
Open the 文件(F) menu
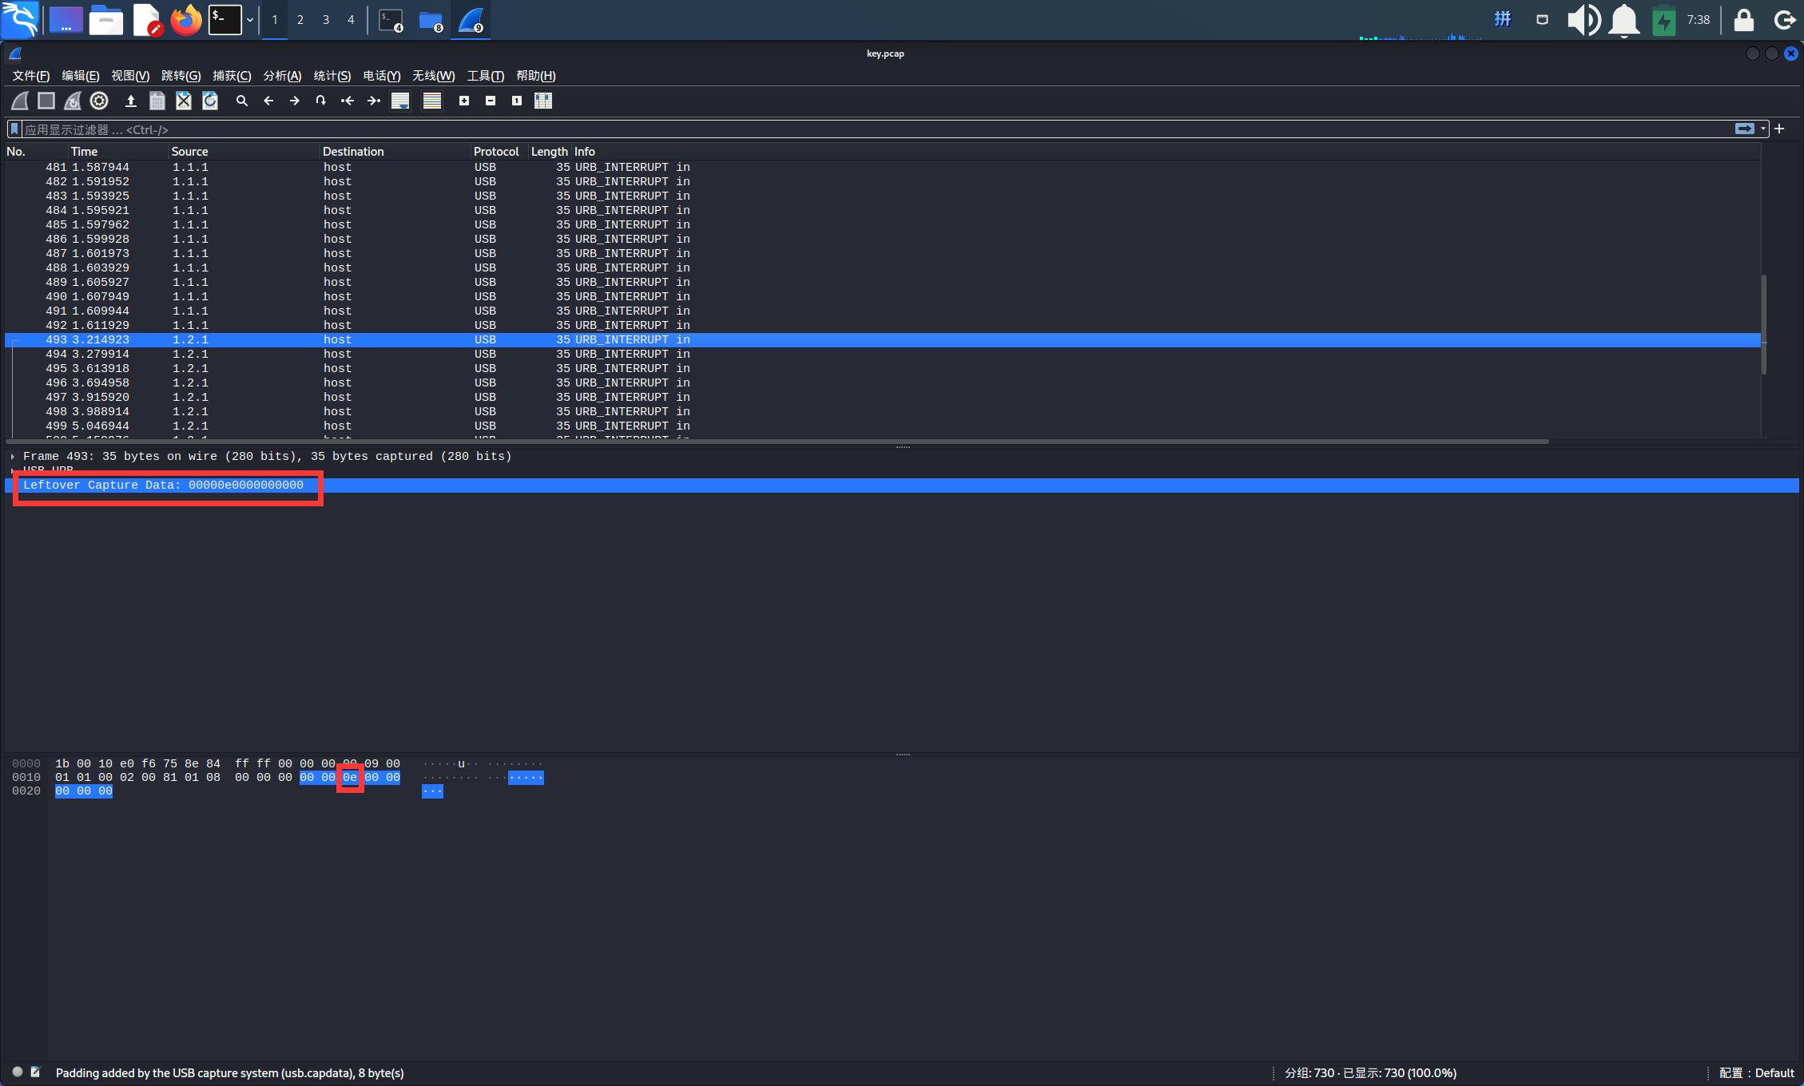(x=31, y=76)
